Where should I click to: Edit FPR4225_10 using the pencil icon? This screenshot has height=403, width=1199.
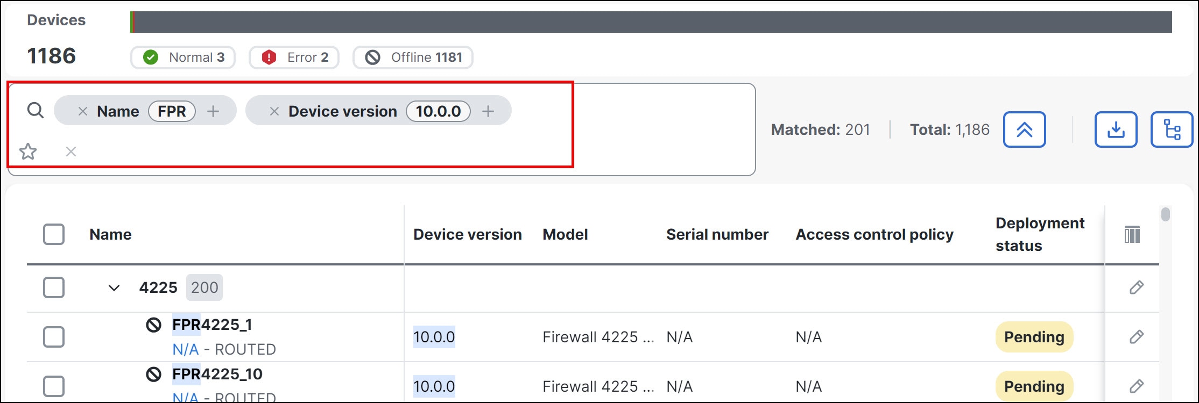click(x=1136, y=386)
